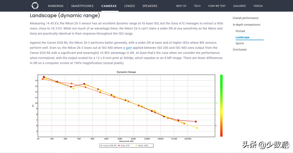Go to the Tech page

coord(197,6)
